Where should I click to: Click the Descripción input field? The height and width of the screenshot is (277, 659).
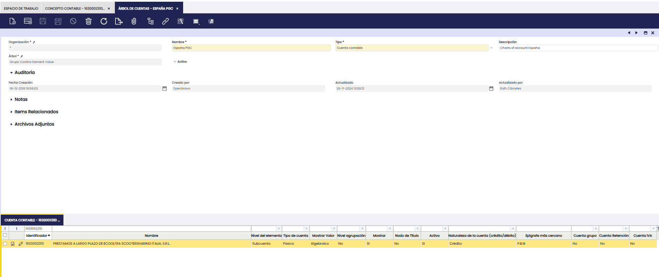578,48
